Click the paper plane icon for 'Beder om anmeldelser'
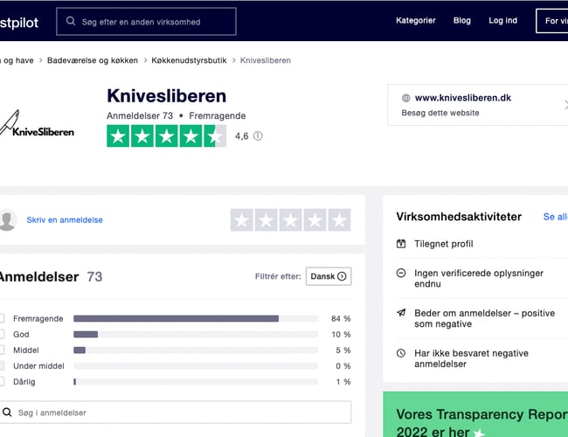568x437 pixels. tap(401, 313)
